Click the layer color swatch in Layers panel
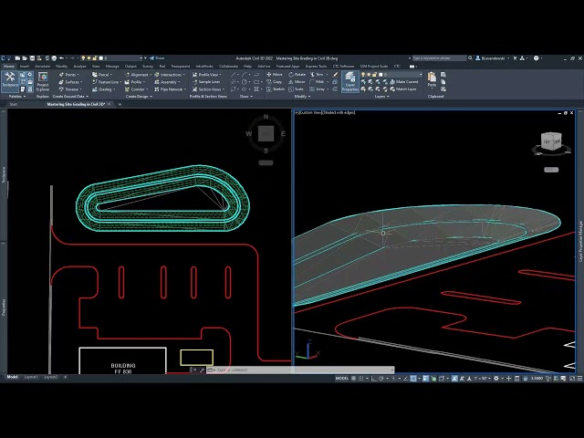Image resolution: width=584 pixels, height=438 pixels. point(381,75)
